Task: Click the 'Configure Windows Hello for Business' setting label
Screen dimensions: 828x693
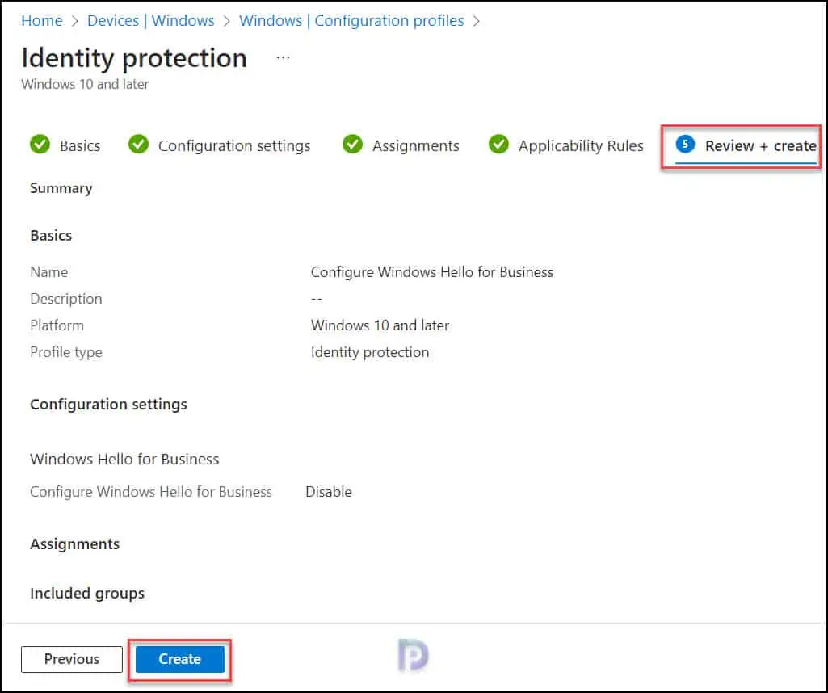Action: click(x=151, y=491)
